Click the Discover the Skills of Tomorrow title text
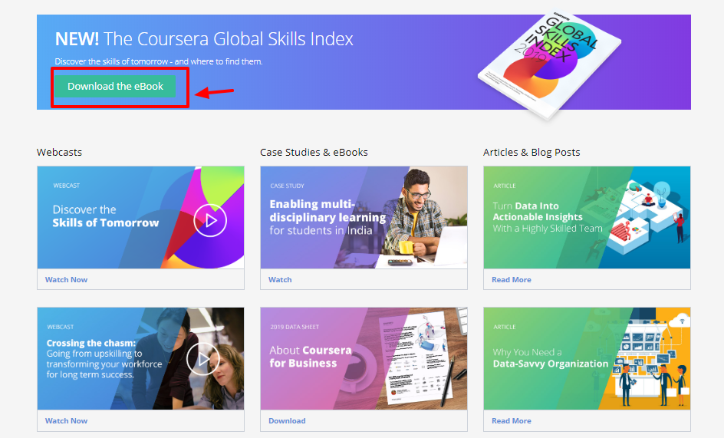Image resolution: width=724 pixels, height=438 pixels. point(105,216)
